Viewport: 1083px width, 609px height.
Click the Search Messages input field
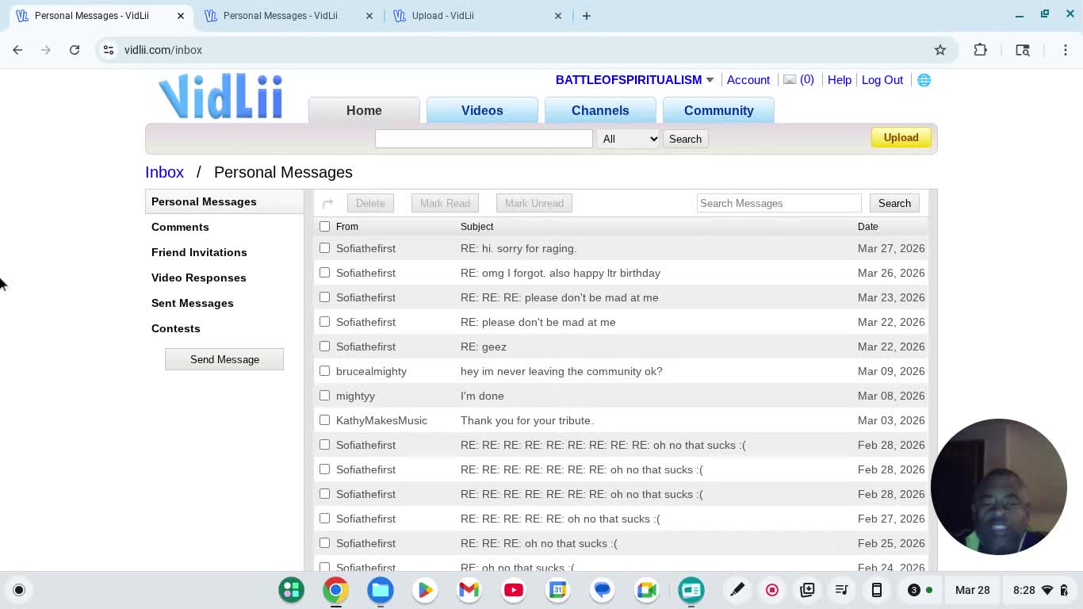pyautogui.click(x=779, y=204)
